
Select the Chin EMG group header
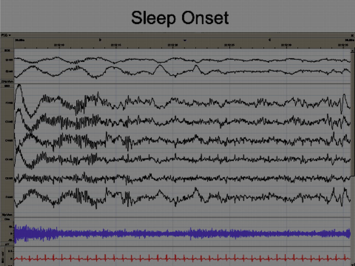coord(7,219)
